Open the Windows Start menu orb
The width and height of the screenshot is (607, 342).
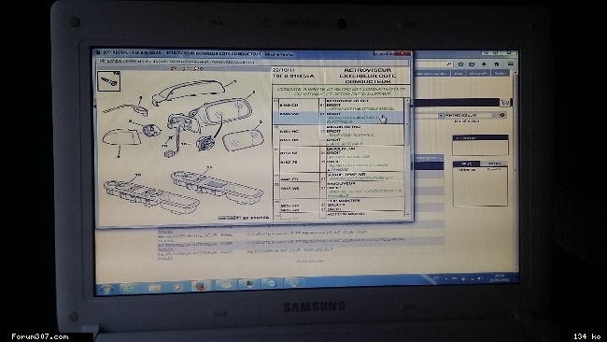(x=106, y=289)
